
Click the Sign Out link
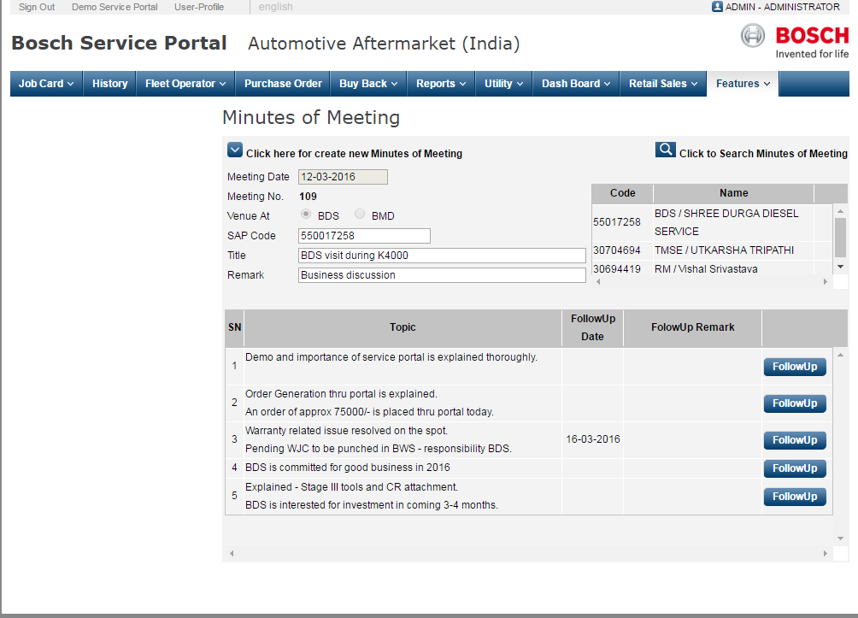coord(37,7)
